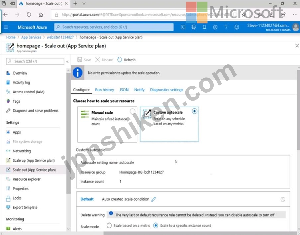Open the browser more options ellipsis

pos(295,15)
